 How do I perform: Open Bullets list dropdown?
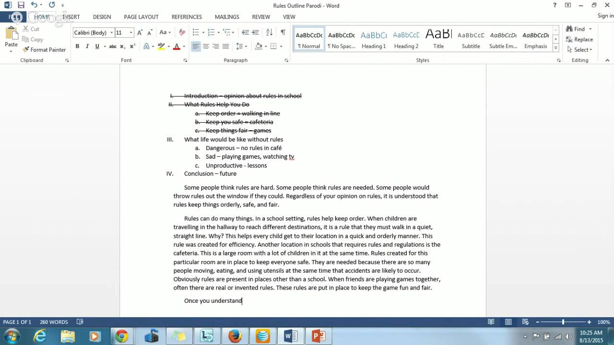coord(203,33)
